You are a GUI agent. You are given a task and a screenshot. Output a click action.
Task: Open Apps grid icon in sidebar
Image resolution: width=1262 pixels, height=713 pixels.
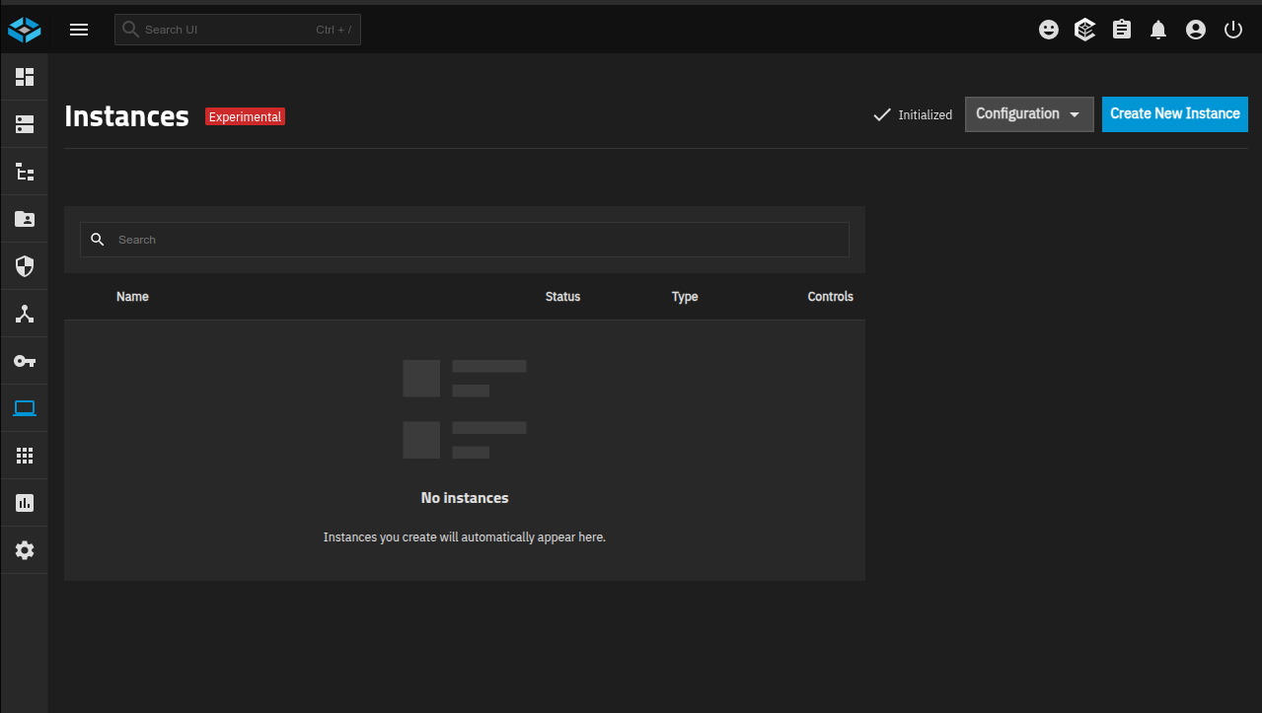(x=25, y=456)
